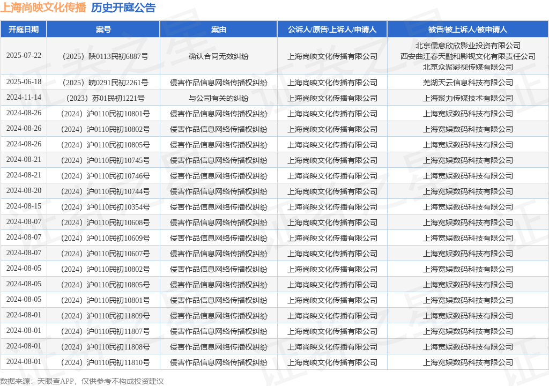Click the title text 上海尚映文化传播
This screenshot has width=549, height=386.
tap(43, 8)
